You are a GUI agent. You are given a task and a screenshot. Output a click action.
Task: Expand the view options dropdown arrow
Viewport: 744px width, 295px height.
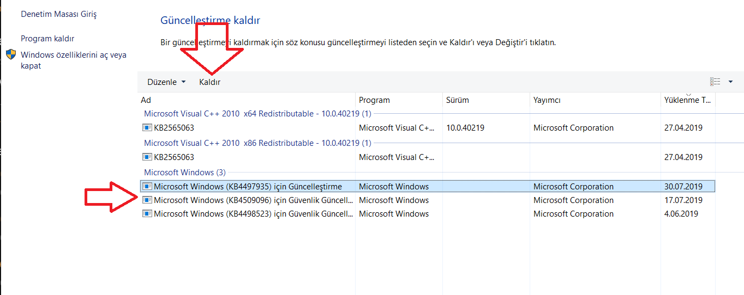(x=730, y=82)
